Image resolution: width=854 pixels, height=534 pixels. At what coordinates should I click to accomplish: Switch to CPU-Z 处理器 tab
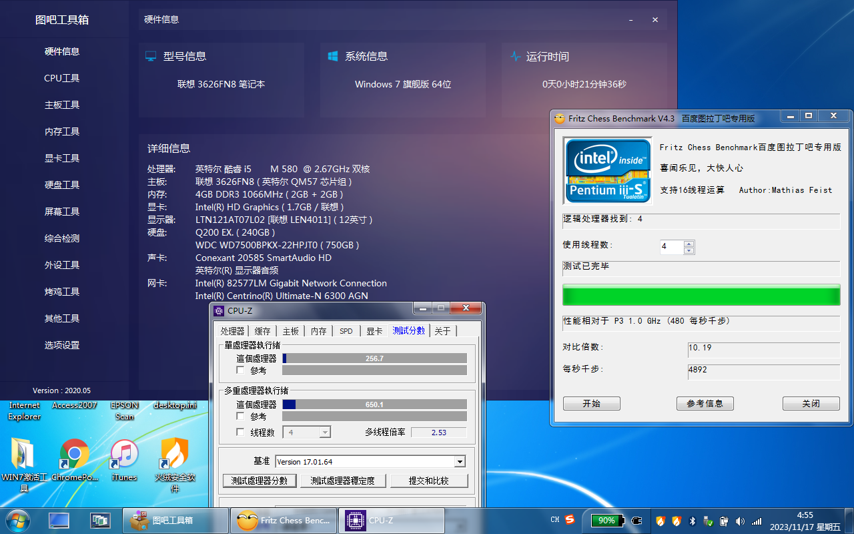coord(233,331)
